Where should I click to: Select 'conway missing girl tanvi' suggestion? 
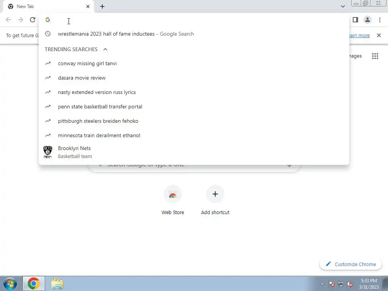tap(194, 63)
